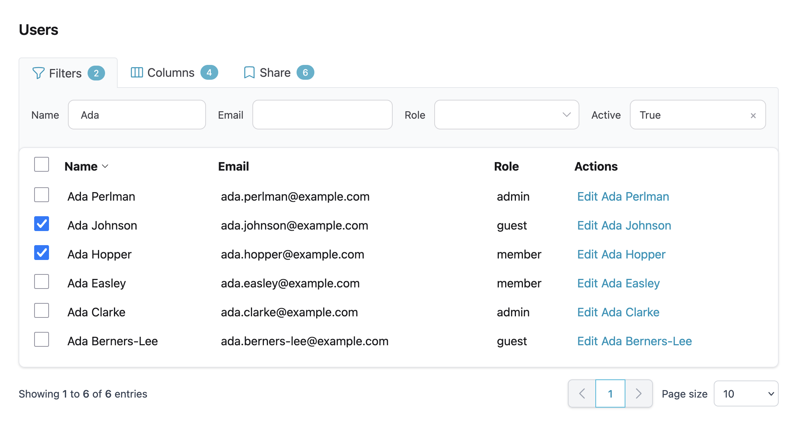The image size is (798, 425).
Task: Open Edit Ada Berners-Lee link
Action: point(635,341)
